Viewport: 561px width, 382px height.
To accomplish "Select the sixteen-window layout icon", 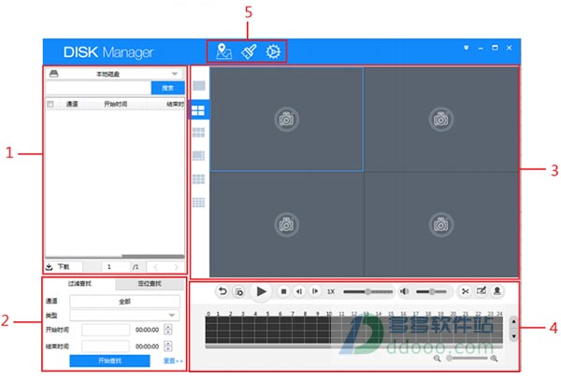I will point(198,203).
